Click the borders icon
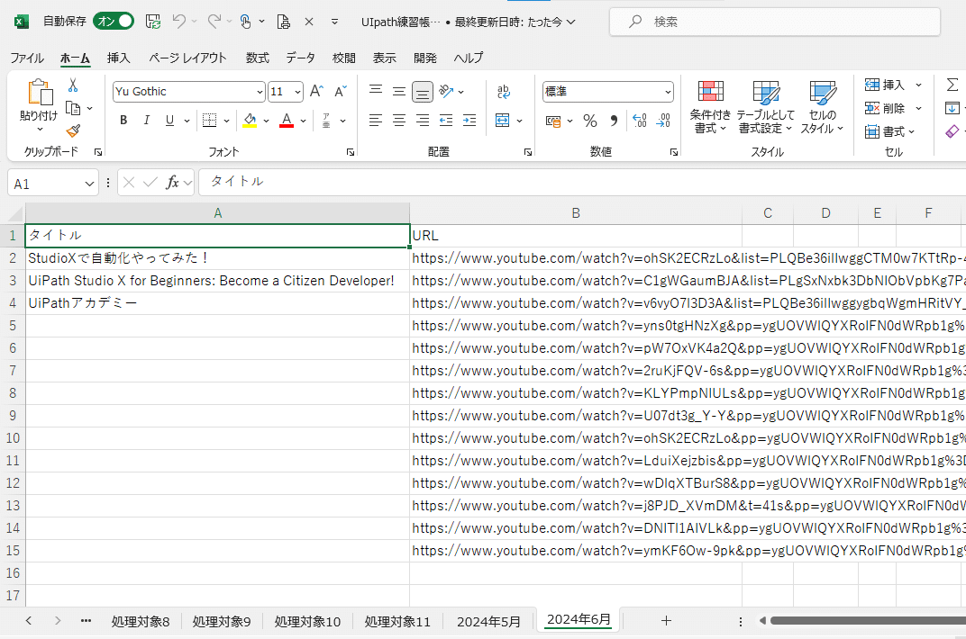 click(209, 121)
